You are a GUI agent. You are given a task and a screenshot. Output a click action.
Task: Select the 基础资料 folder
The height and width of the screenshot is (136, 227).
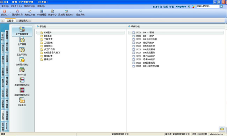46,46
